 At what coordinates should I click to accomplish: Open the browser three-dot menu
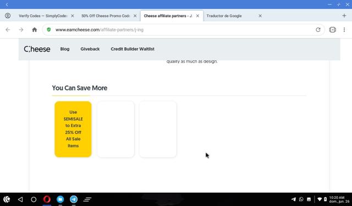coord(344,30)
